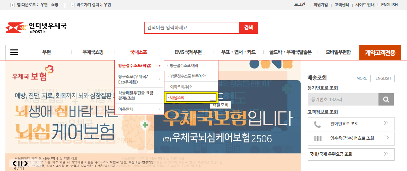Open the 우표·엽서·카드 menu
Viewport: 407px width, 171px height.
238,52
